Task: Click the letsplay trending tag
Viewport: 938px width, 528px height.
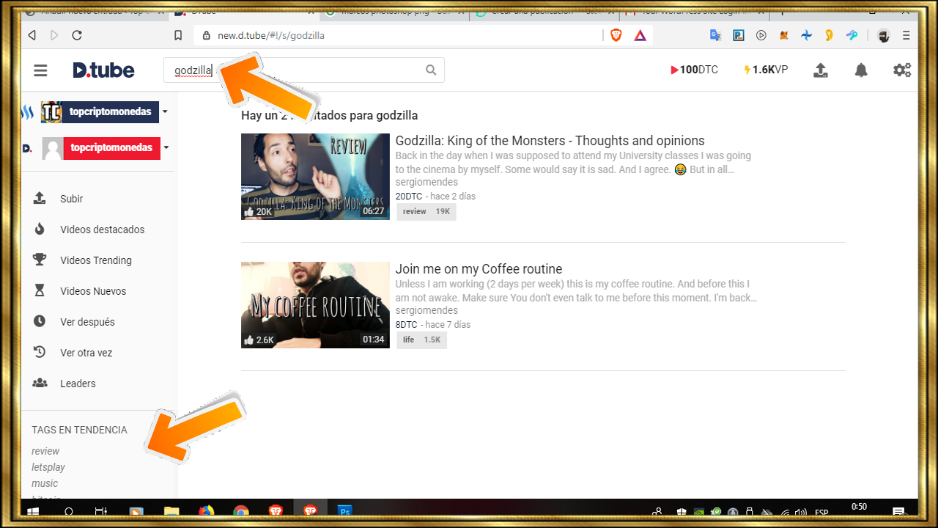Action: 48,467
